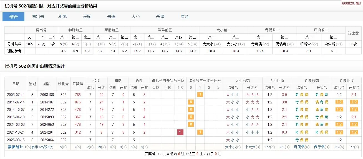Viewport: 363px width, 159px height.
Task: Switch to the 综合 tab
Action: [14, 17]
